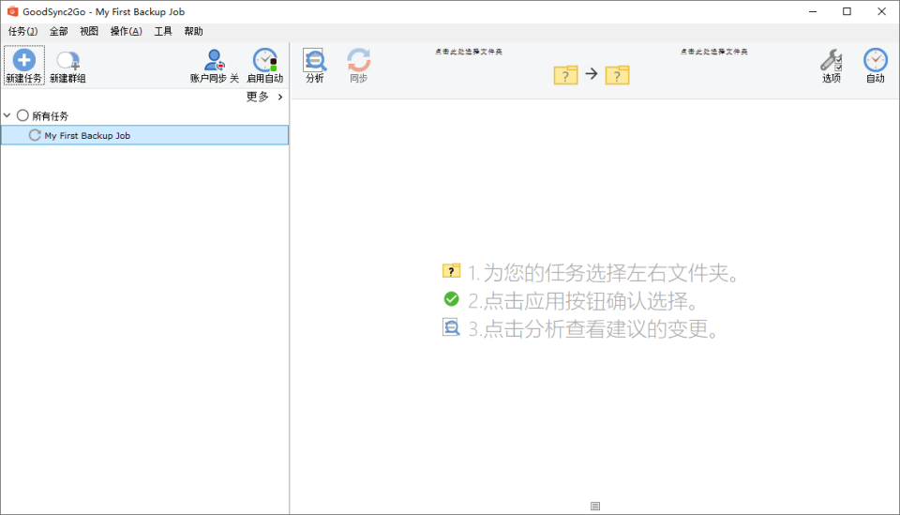Select the left folder icon
This screenshot has width=900, height=515.
(565, 75)
